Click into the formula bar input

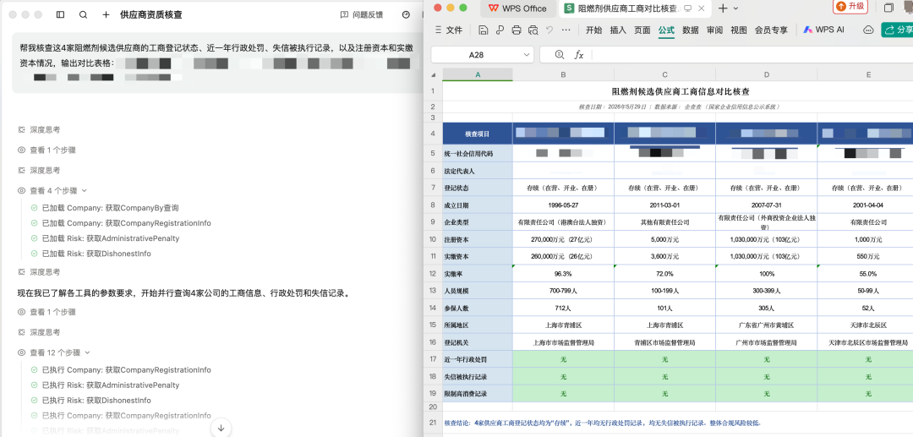click(x=752, y=55)
